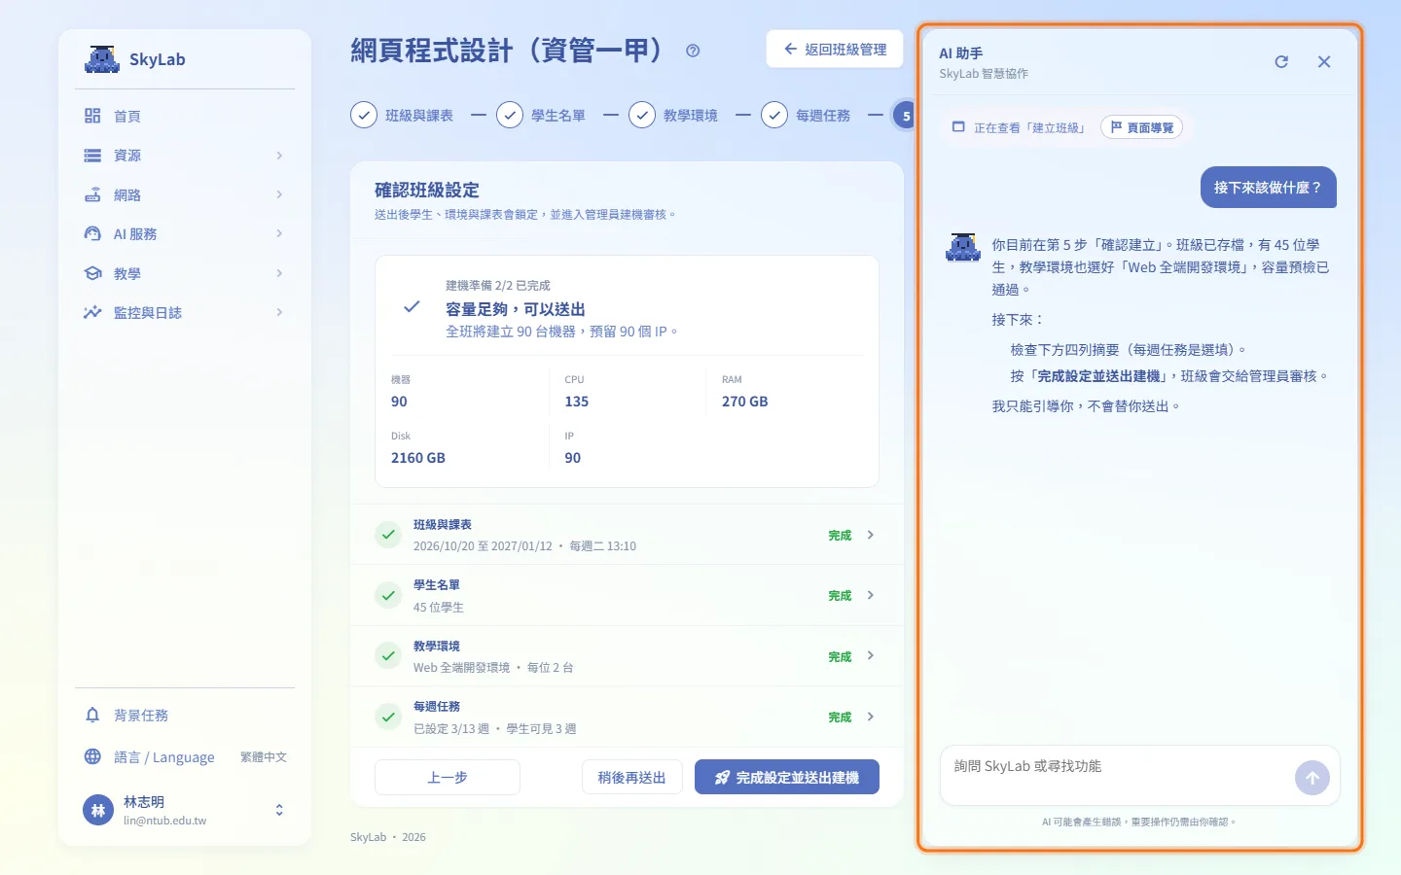Open the 每週任務 summary row
The width and height of the screenshot is (1401, 875).
click(x=627, y=717)
